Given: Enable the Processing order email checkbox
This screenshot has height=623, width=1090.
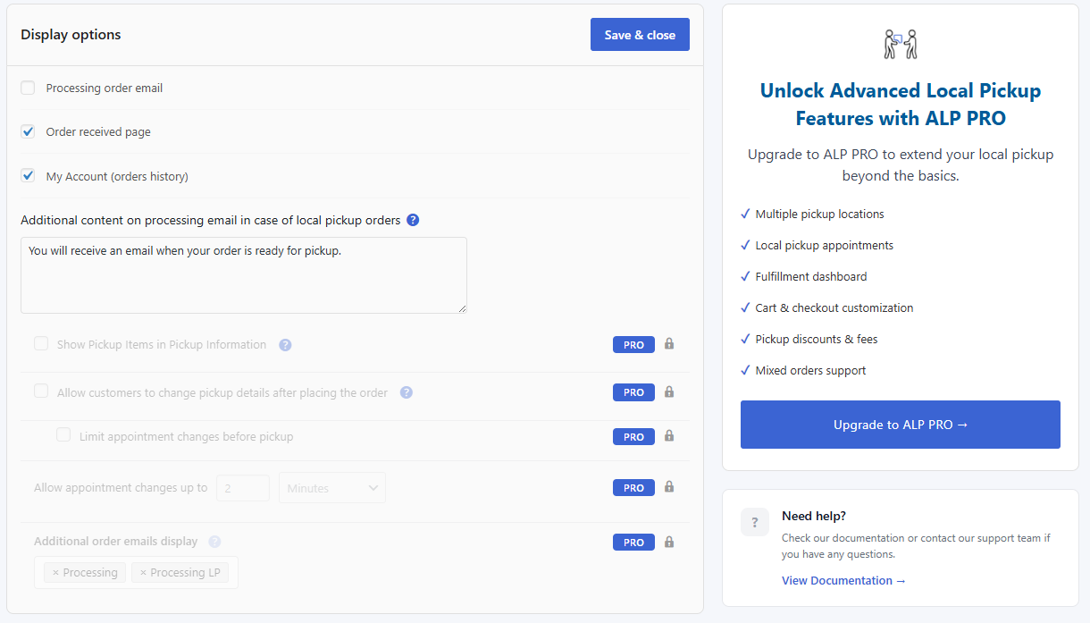Looking at the screenshot, I should tap(28, 88).
